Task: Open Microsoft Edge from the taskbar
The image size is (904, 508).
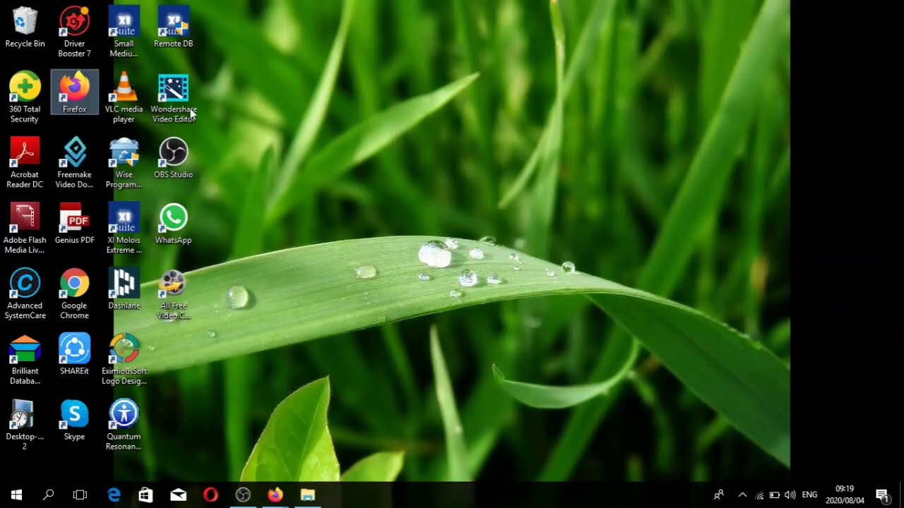Action: point(114,495)
